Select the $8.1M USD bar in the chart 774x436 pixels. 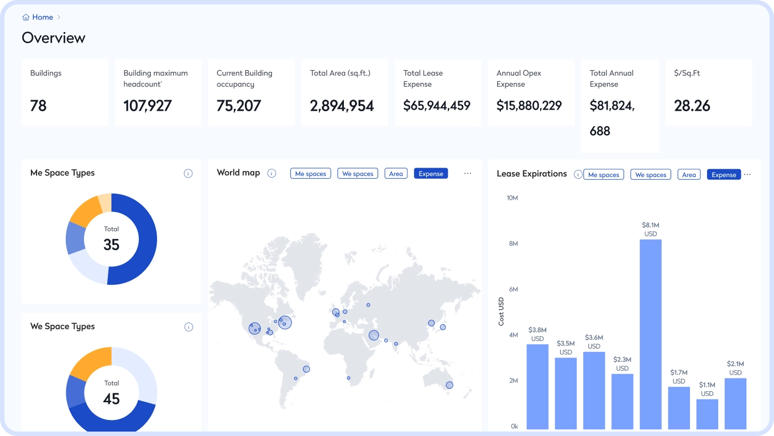pos(651,332)
